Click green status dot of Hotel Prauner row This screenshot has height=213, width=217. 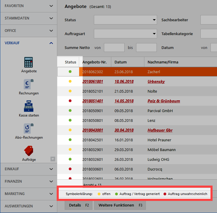(x=70, y=140)
